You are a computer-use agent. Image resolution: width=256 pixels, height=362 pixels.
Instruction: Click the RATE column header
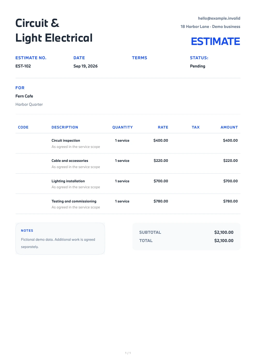(x=163, y=127)
